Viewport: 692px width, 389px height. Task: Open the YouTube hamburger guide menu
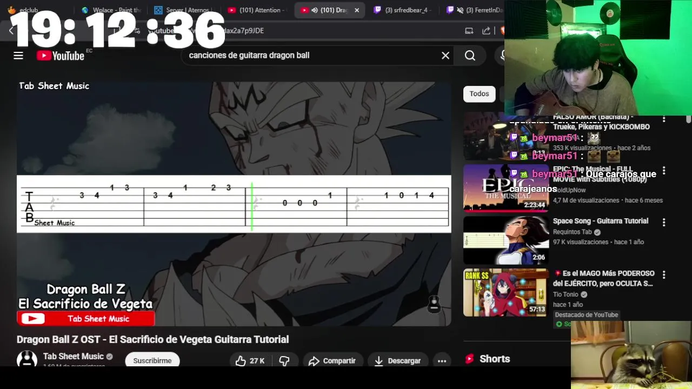pyautogui.click(x=18, y=56)
